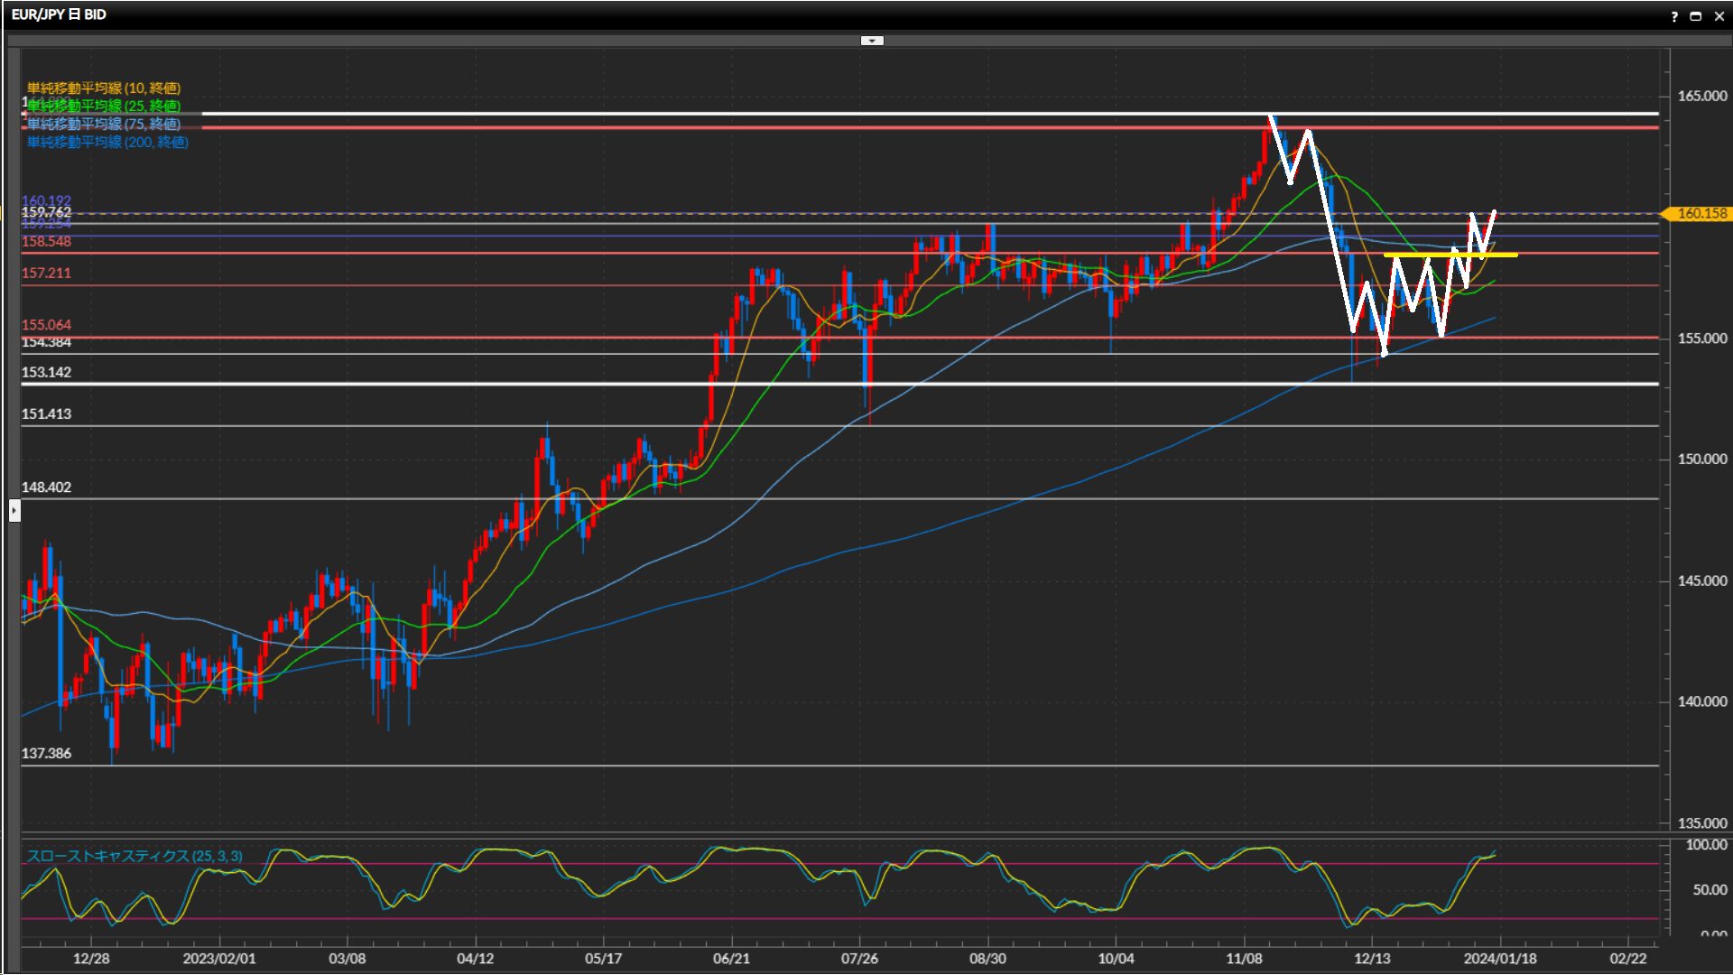This screenshot has width=1733, height=975.
Task: Expand the top toolbar drop-down arrow
Action: click(x=872, y=41)
